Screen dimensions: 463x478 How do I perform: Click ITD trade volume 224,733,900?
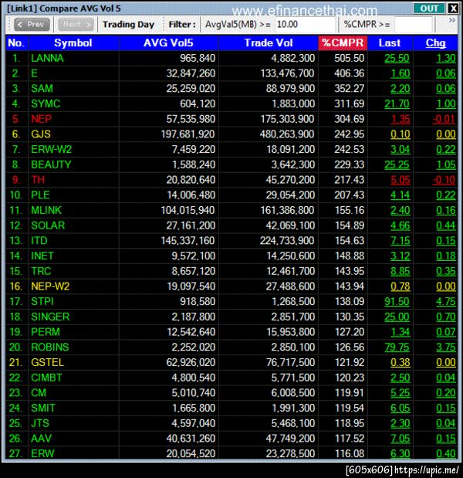pos(287,241)
